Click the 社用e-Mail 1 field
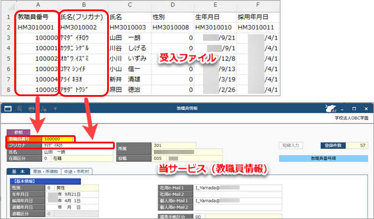374x219 pixels. pos(237,188)
